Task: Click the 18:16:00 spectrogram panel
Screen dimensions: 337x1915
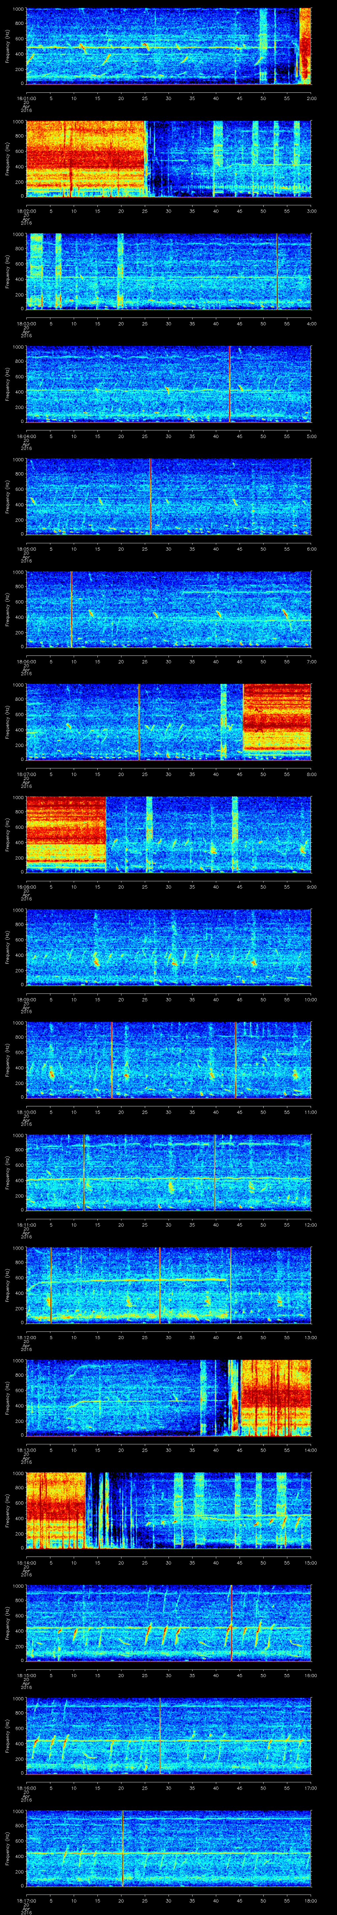Action: pos(169,1735)
